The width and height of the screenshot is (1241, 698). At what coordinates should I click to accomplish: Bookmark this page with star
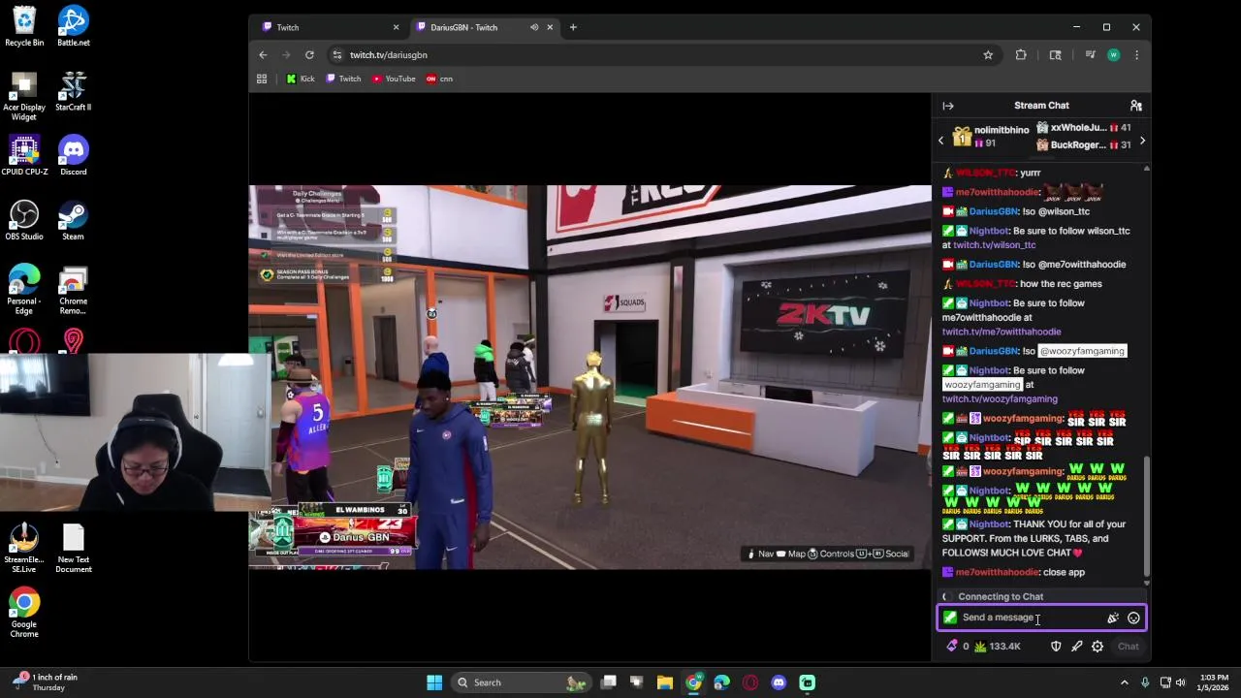click(988, 55)
